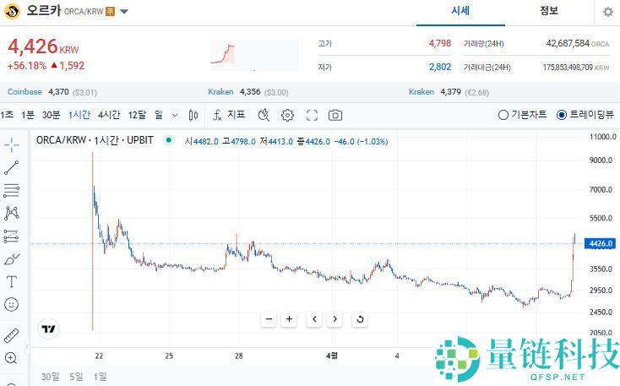The width and height of the screenshot is (620, 386).
Task: Reset the chart view
Action: [360, 318]
